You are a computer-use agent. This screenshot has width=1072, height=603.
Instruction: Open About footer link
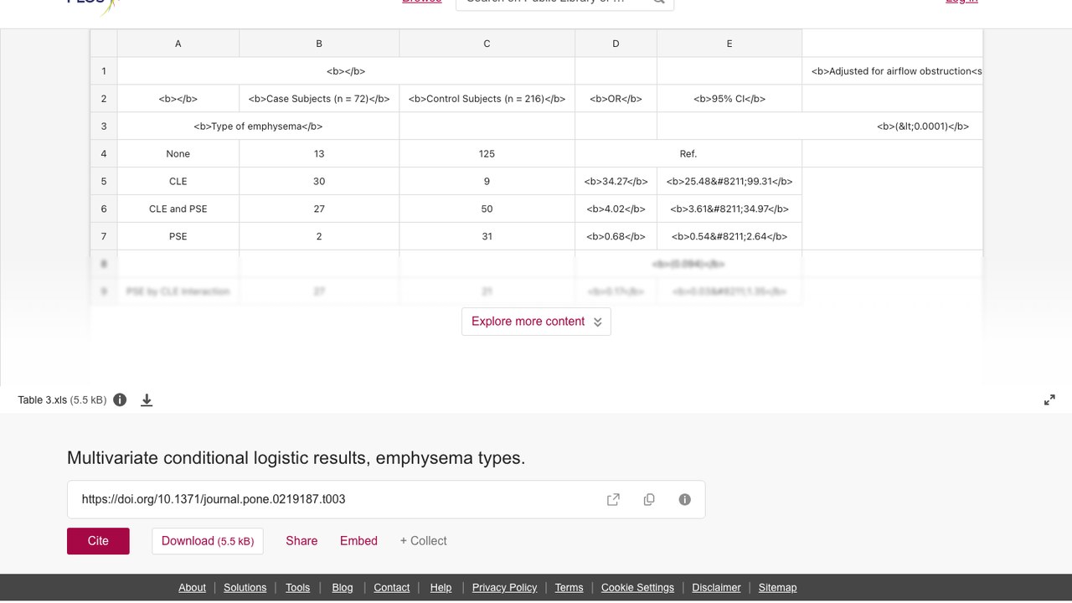(192, 588)
